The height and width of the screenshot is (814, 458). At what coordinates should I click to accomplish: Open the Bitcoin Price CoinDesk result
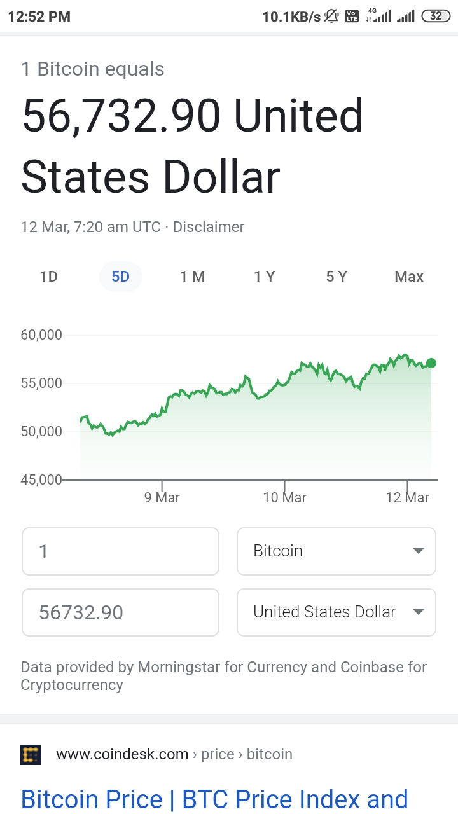tap(214, 799)
